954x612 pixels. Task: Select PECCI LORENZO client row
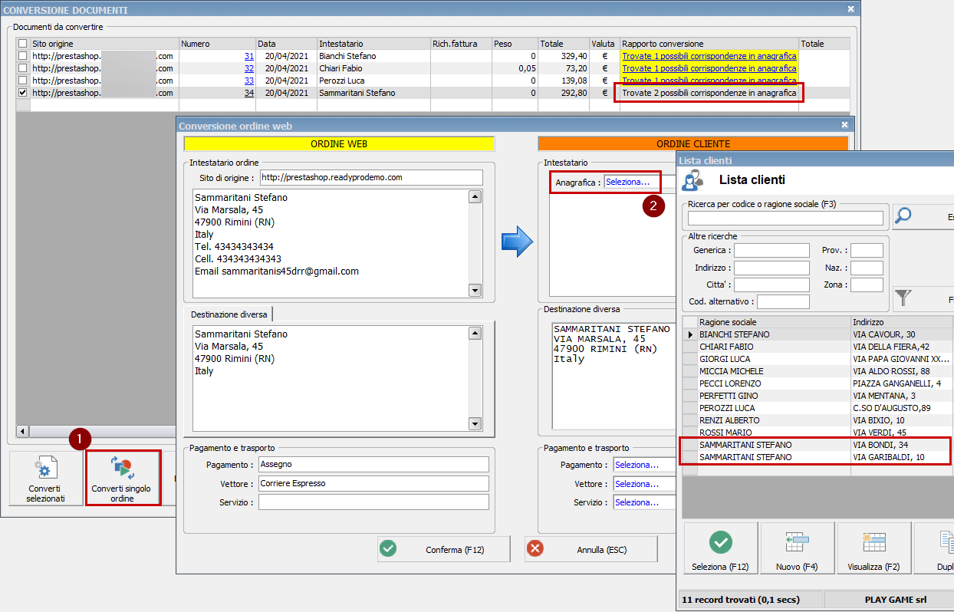pos(817,383)
